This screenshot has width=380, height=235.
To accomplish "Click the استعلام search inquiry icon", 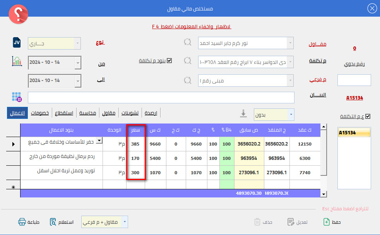I will 54,222.
